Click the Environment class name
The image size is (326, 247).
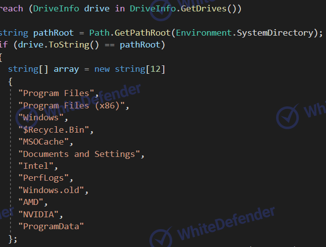(x=204, y=33)
